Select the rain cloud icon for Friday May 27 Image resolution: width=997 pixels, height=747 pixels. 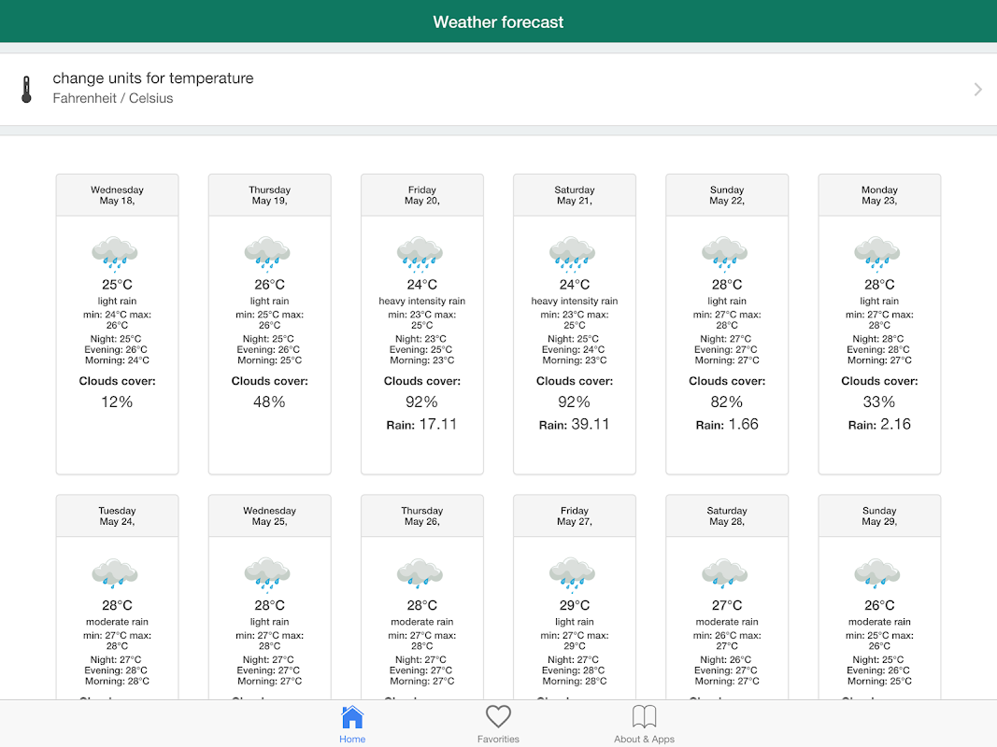tap(573, 574)
